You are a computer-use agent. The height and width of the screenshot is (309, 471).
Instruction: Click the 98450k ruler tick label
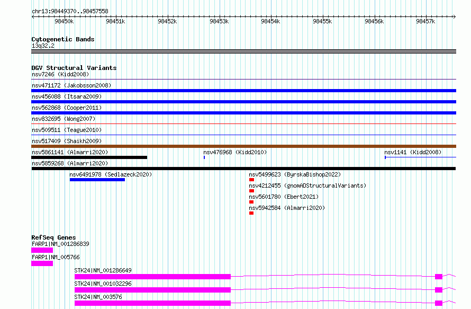pyautogui.click(x=64, y=21)
